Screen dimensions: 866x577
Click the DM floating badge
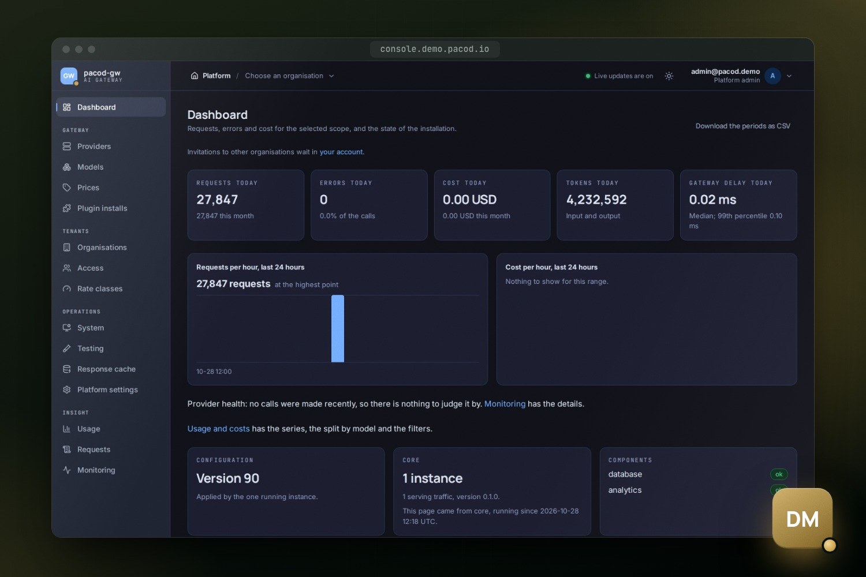802,519
